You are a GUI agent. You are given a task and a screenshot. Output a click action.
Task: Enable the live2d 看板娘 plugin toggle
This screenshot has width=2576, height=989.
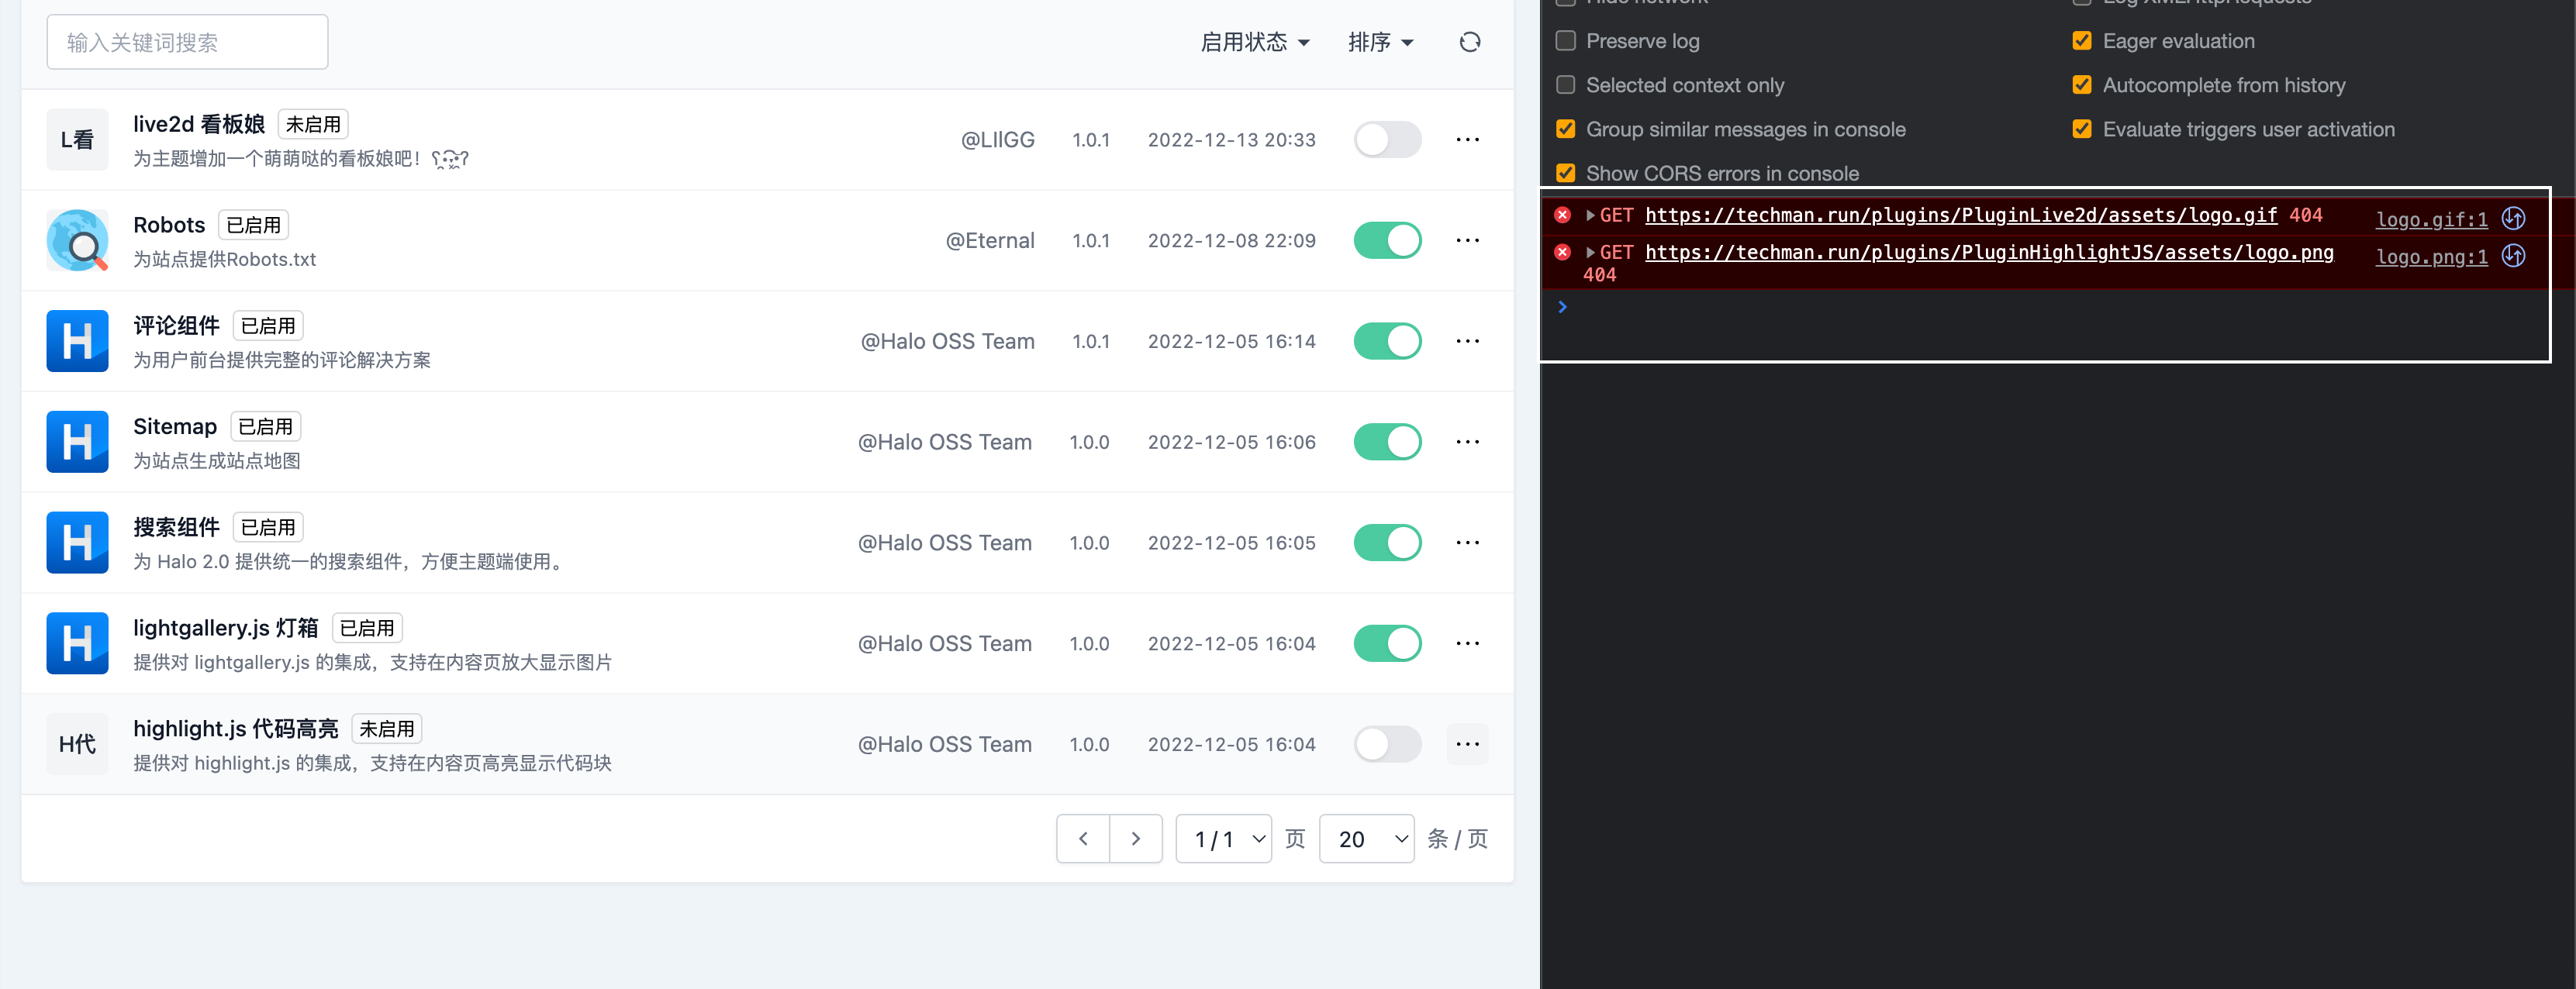pos(1387,139)
